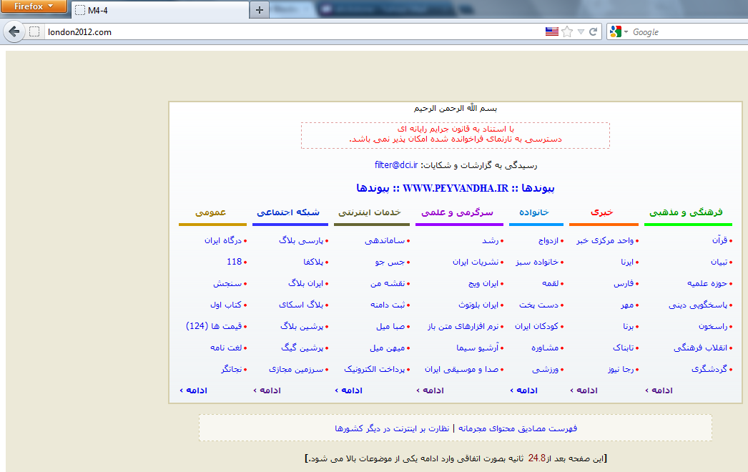The height and width of the screenshot is (472, 748).
Task: Open the عمومی category heading
Action: (x=210, y=212)
